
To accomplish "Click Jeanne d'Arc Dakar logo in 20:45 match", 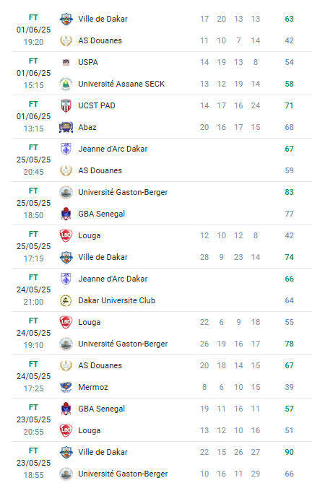I will coord(66,149).
